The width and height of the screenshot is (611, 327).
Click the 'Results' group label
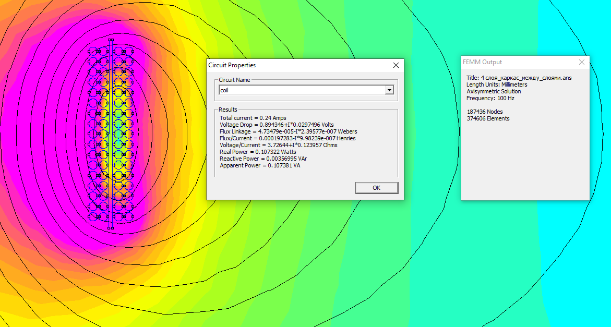tap(228, 110)
